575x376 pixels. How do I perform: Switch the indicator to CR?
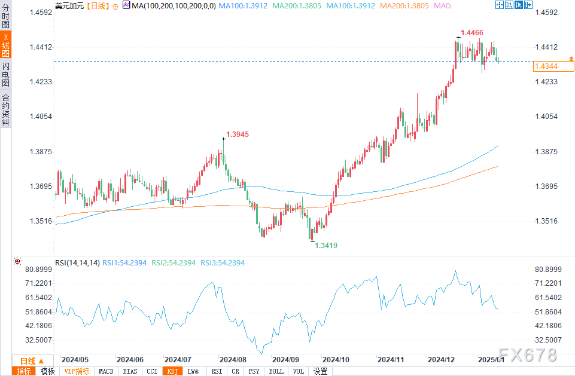(236, 371)
